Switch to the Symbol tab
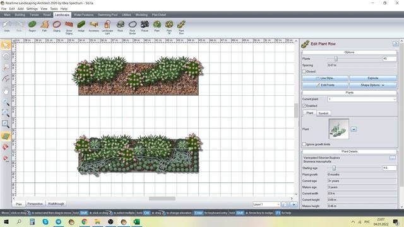 click(323, 113)
